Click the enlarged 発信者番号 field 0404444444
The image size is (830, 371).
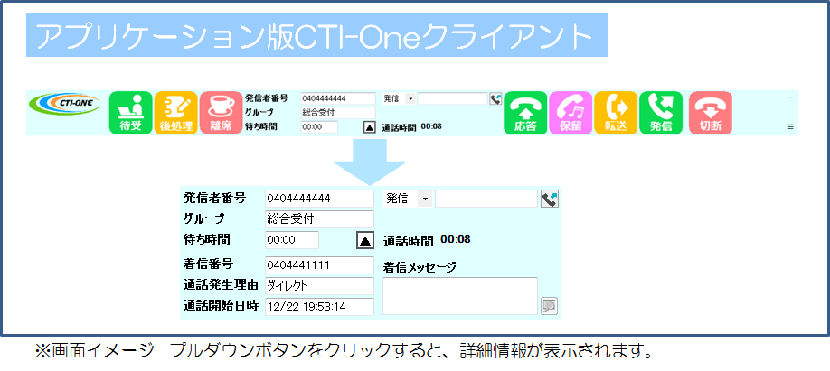click(319, 199)
